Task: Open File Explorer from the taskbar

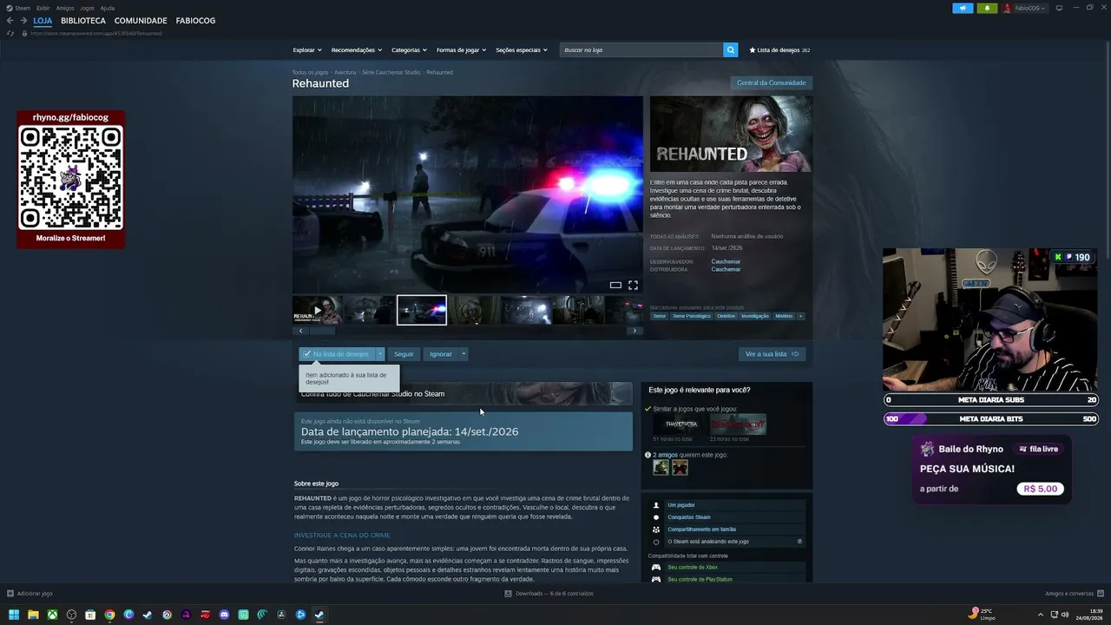Action: (x=33, y=615)
